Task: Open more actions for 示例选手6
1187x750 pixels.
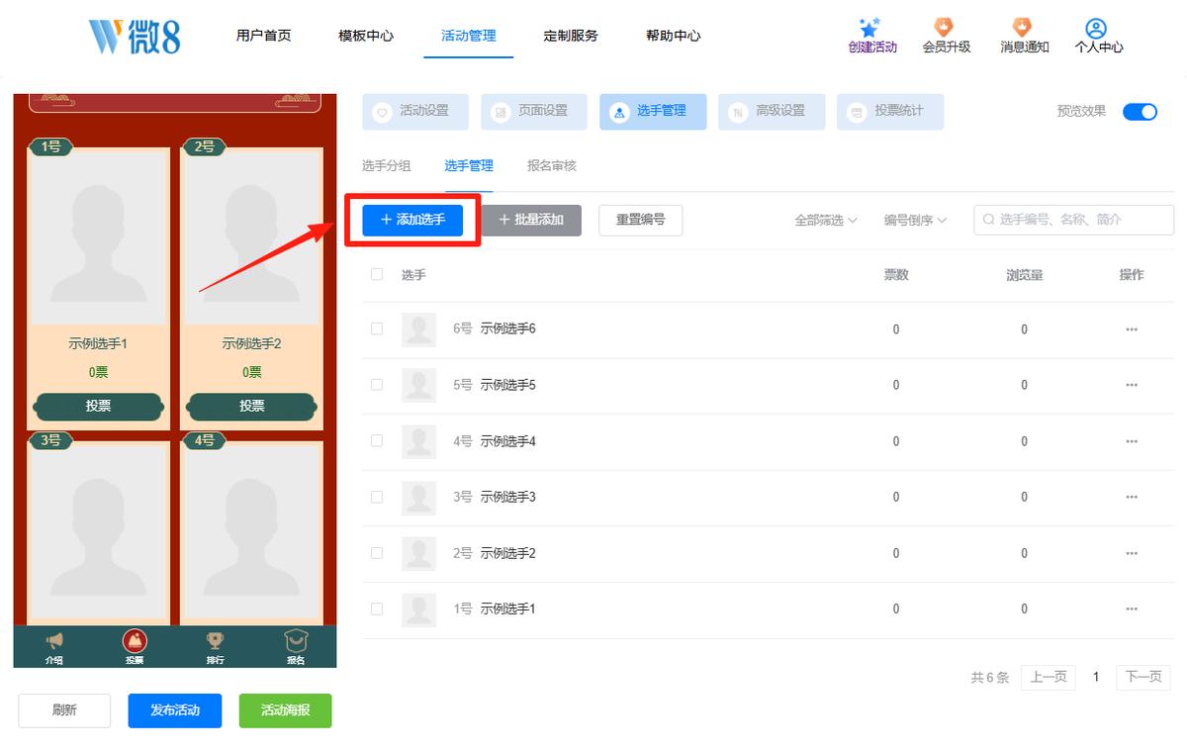Action: tap(1132, 329)
